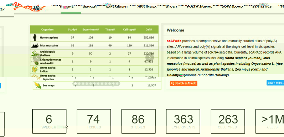Click the 86 STUDIES statistic box

coord(138,121)
